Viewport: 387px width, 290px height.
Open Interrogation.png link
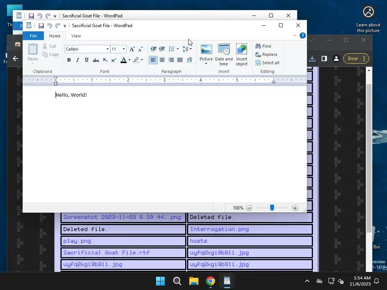click(219, 229)
